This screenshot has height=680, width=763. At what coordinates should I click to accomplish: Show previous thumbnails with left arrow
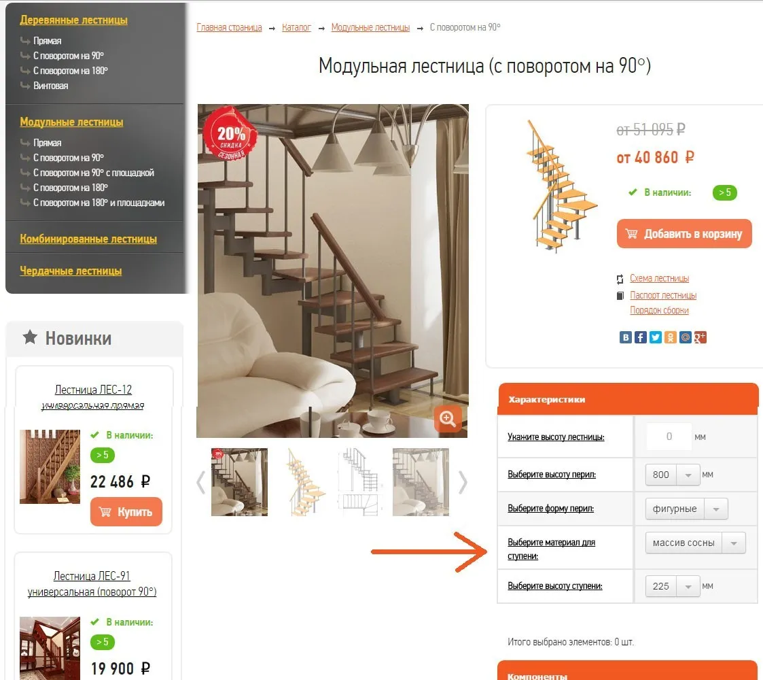coord(201,482)
